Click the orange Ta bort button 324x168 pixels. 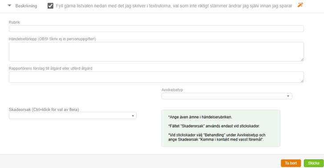(x=291, y=163)
